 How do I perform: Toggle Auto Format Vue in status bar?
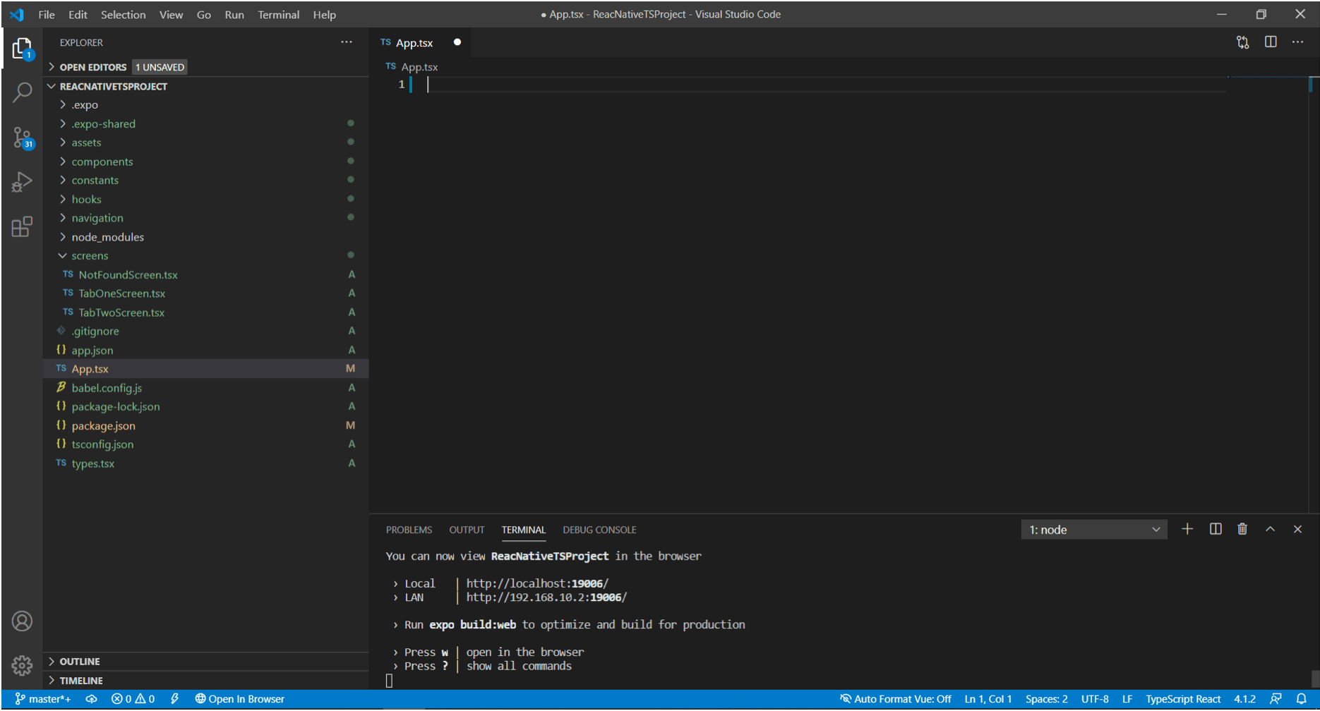pos(895,699)
